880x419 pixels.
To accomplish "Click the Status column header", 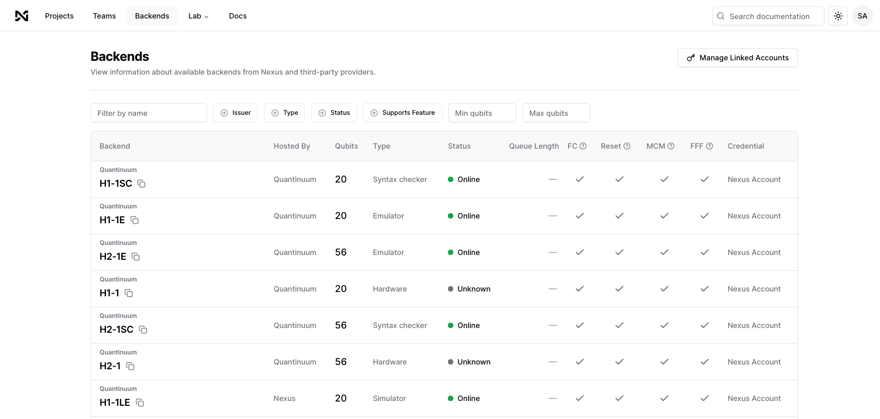I will [x=459, y=146].
